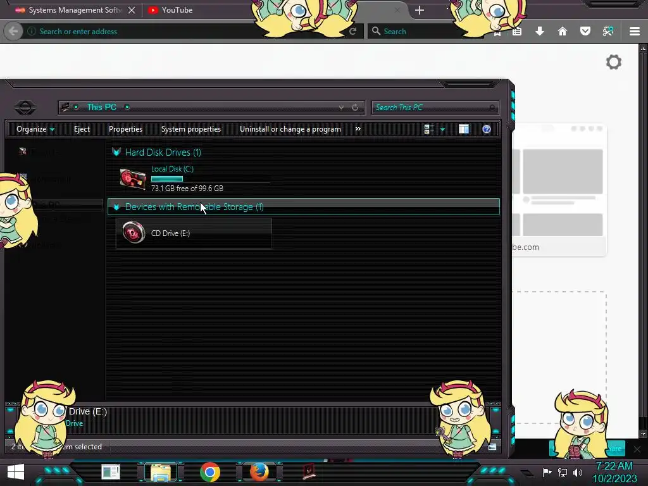Click the Firefox address bar
Image resolution: width=648 pixels, height=486 pixels.
tap(190, 32)
